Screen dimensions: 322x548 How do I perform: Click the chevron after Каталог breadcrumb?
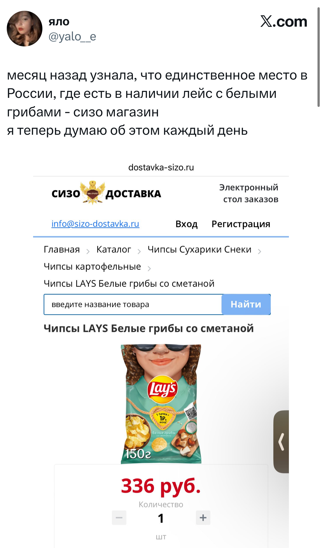[x=139, y=251]
